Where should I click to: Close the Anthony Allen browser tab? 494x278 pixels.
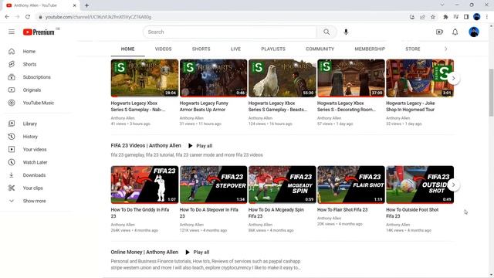point(74,5)
